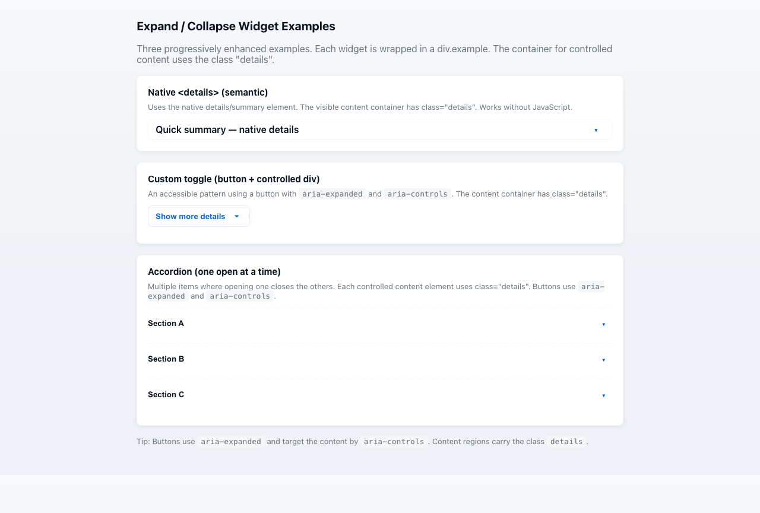Viewport: 760px width, 513px height.
Task: Click the chevron icon next to Section B
Action: [604, 360]
